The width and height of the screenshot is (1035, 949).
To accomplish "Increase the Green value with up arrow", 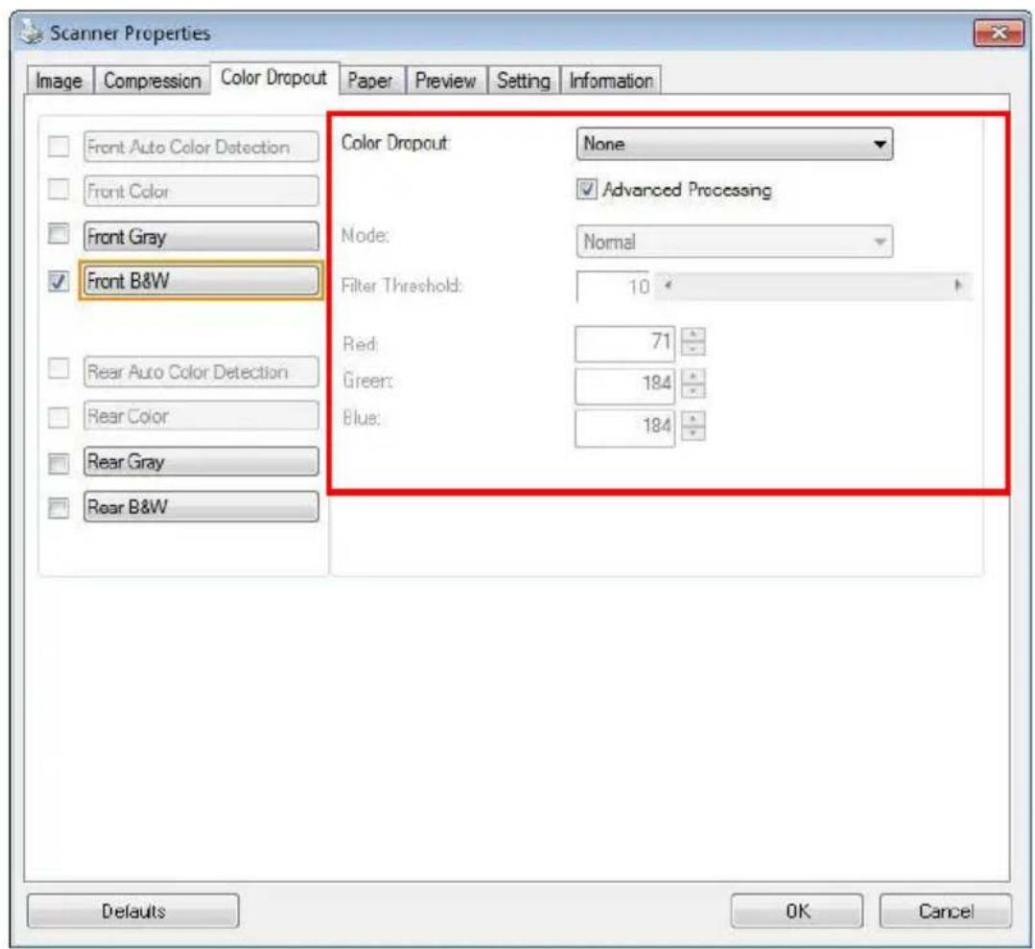I will pyautogui.click(x=693, y=377).
